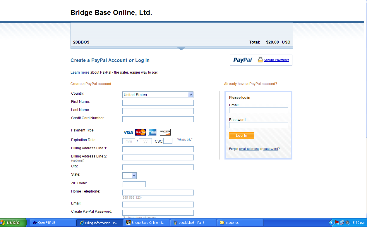Click the Secure Payments padlock icon
The height and width of the screenshot is (227, 367).
coord(260,60)
